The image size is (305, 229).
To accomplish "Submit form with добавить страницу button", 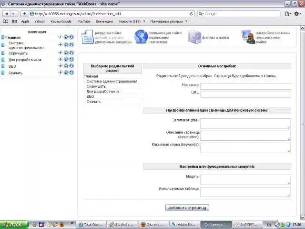I will (187, 208).
